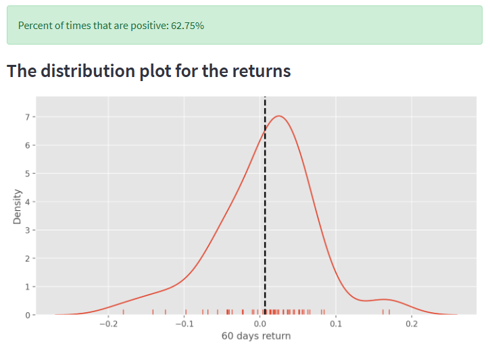This screenshot has width=490, height=350.
Task: Click the peak of the density curve
Action: pos(279,116)
